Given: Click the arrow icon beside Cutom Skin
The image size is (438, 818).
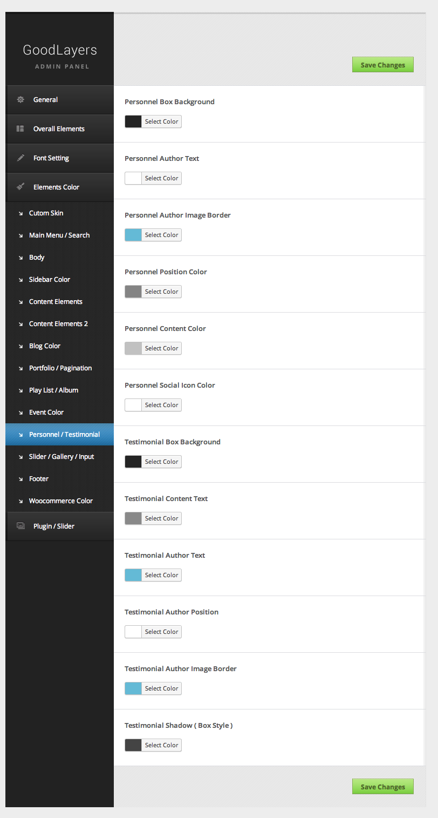Looking at the screenshot, I should (20, 213).
